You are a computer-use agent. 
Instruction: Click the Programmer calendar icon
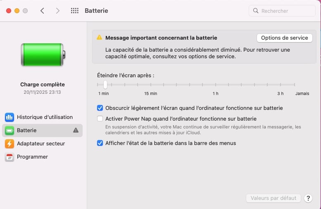10,157
